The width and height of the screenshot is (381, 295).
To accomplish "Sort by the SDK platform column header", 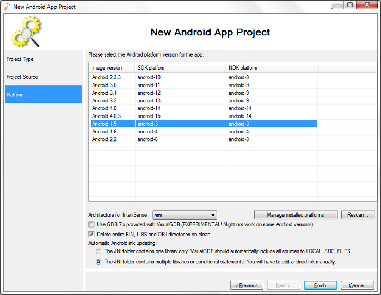I will point(180,68).
